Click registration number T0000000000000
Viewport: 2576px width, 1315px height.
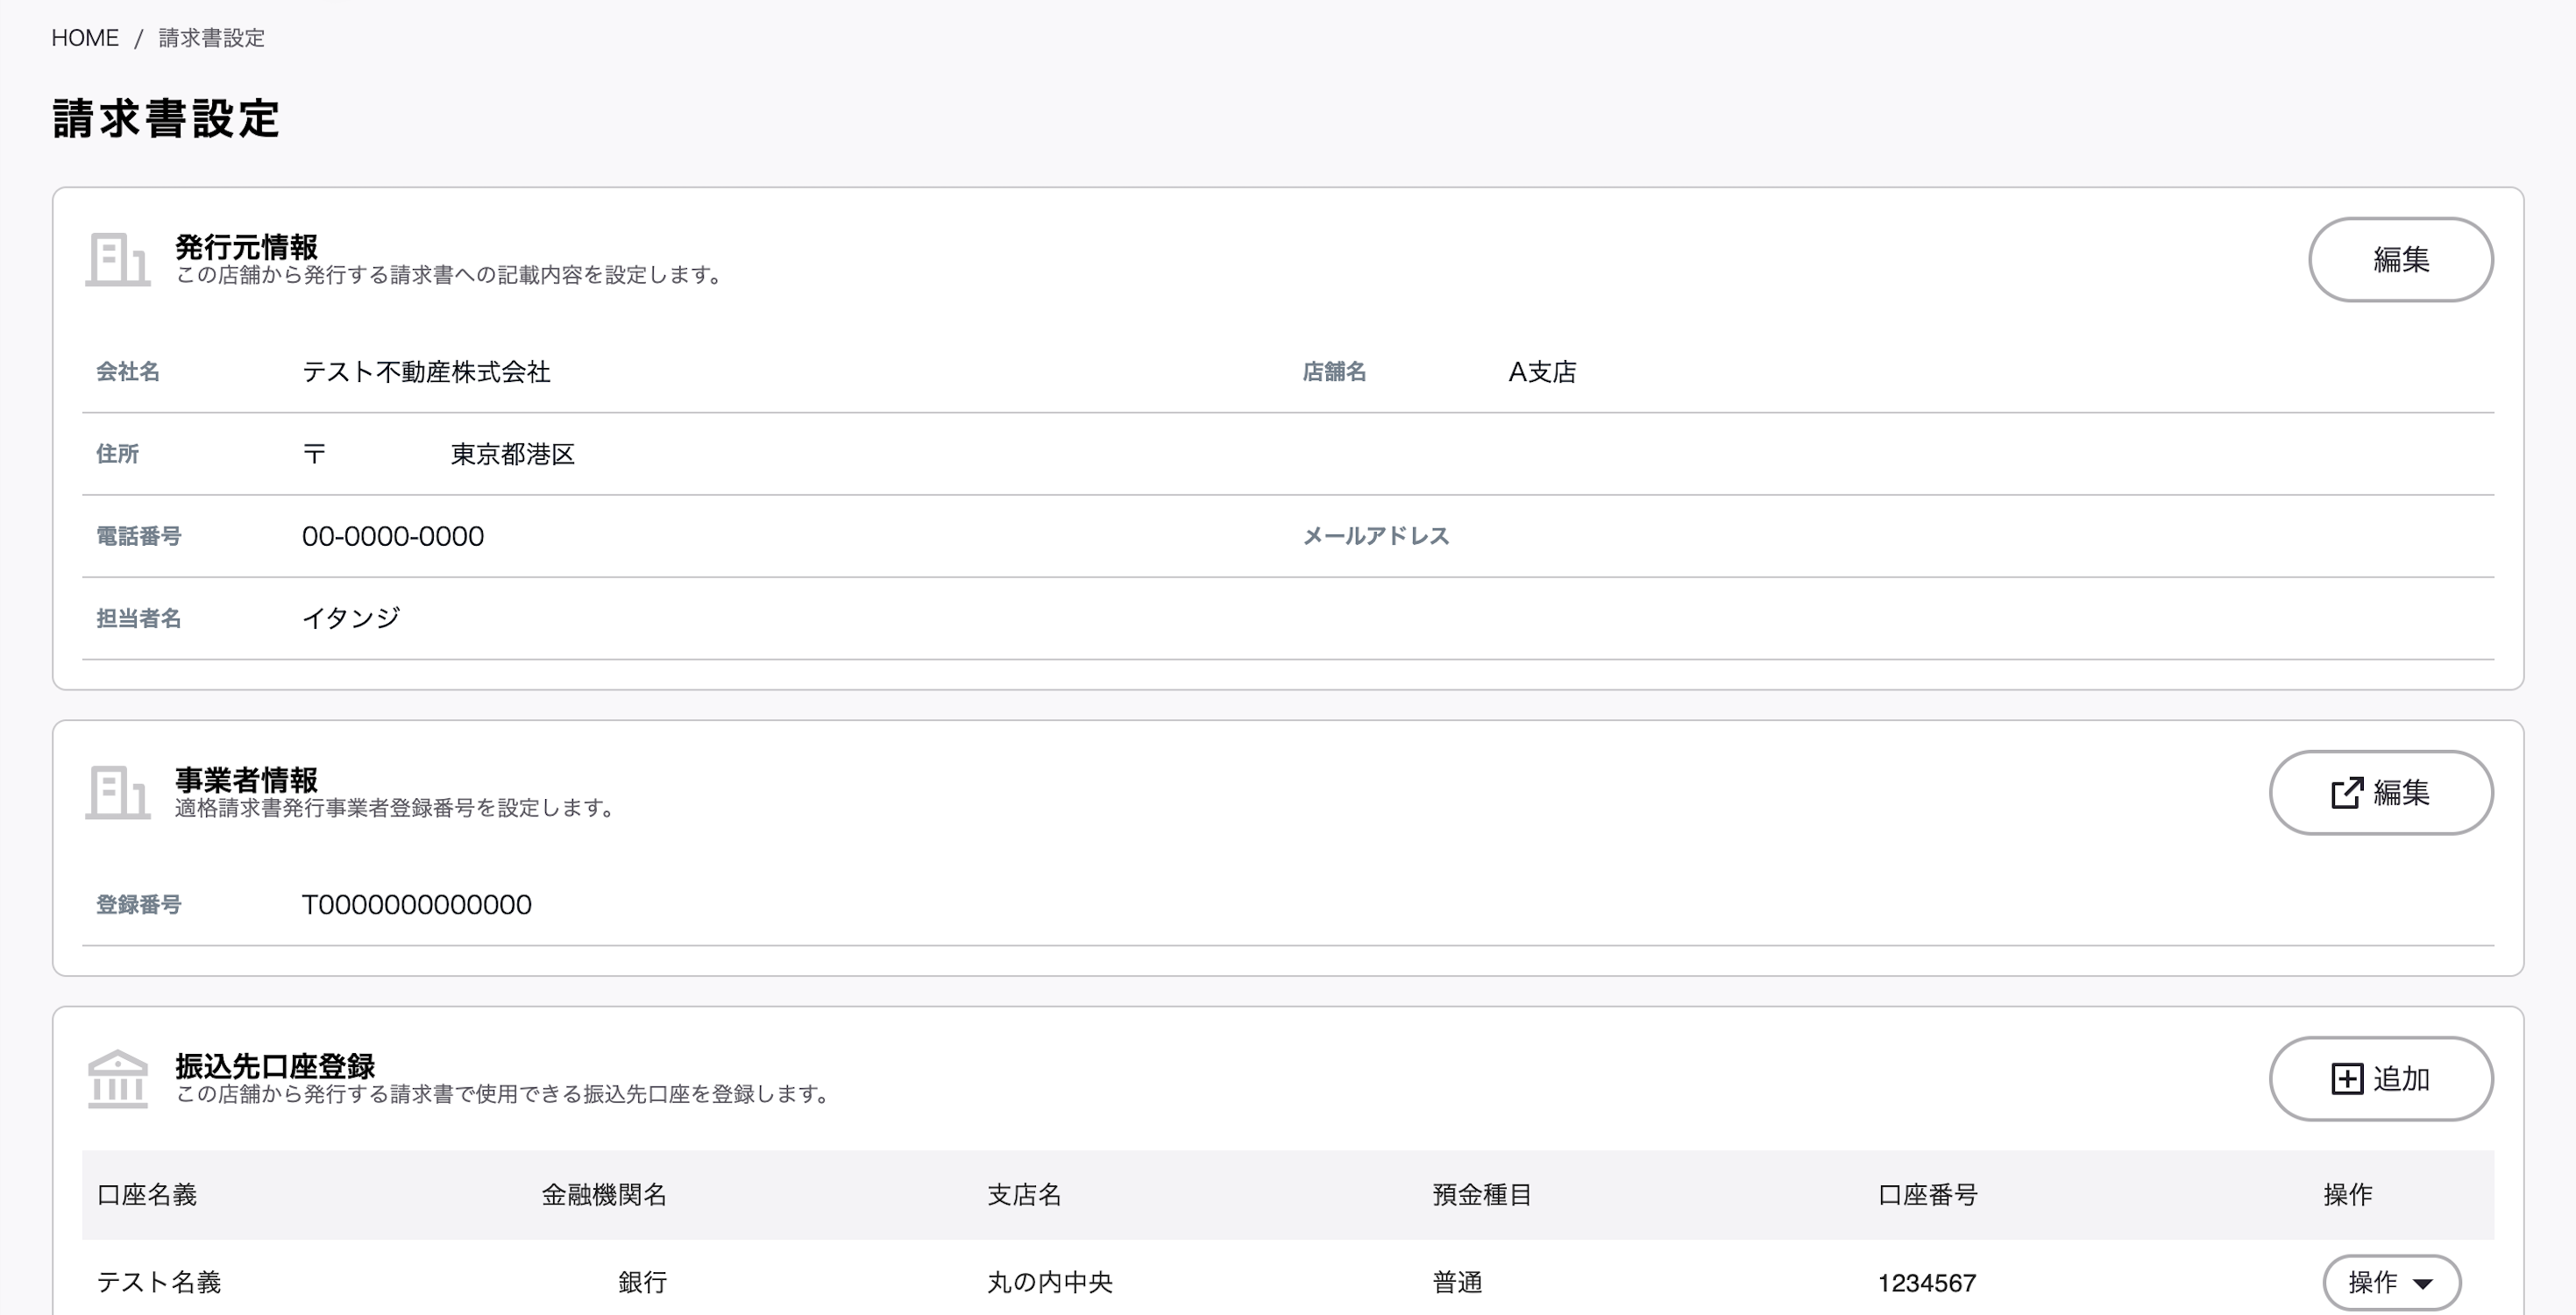coord(417,905)
